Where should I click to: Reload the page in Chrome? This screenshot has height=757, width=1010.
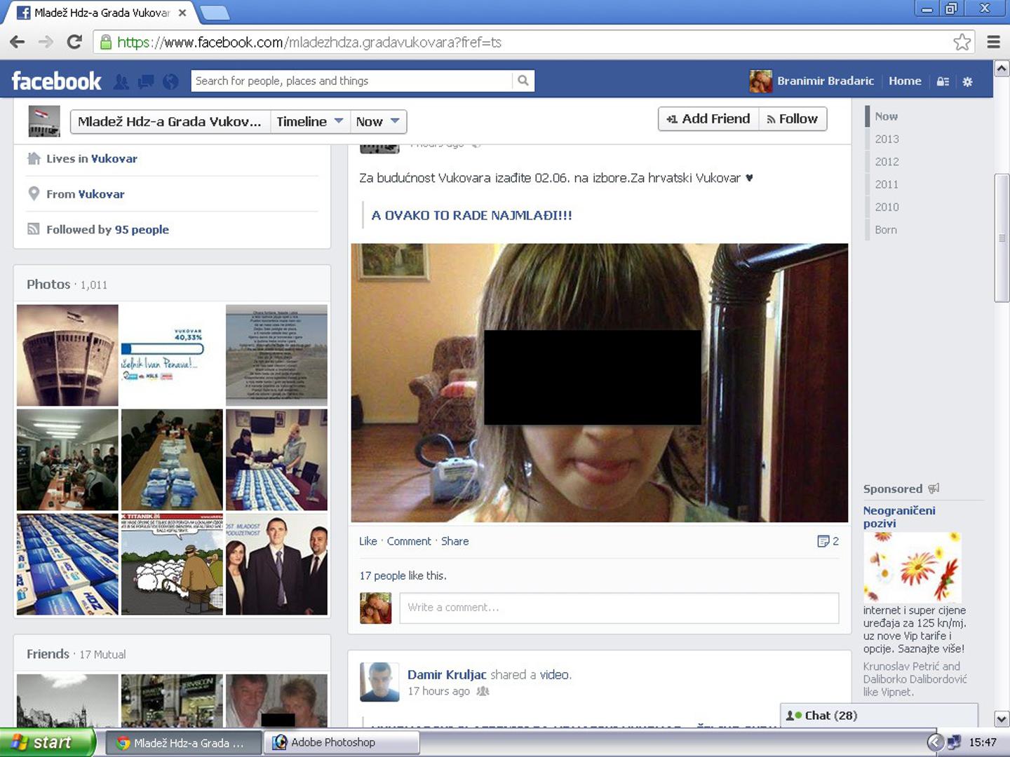pos(74,42)
